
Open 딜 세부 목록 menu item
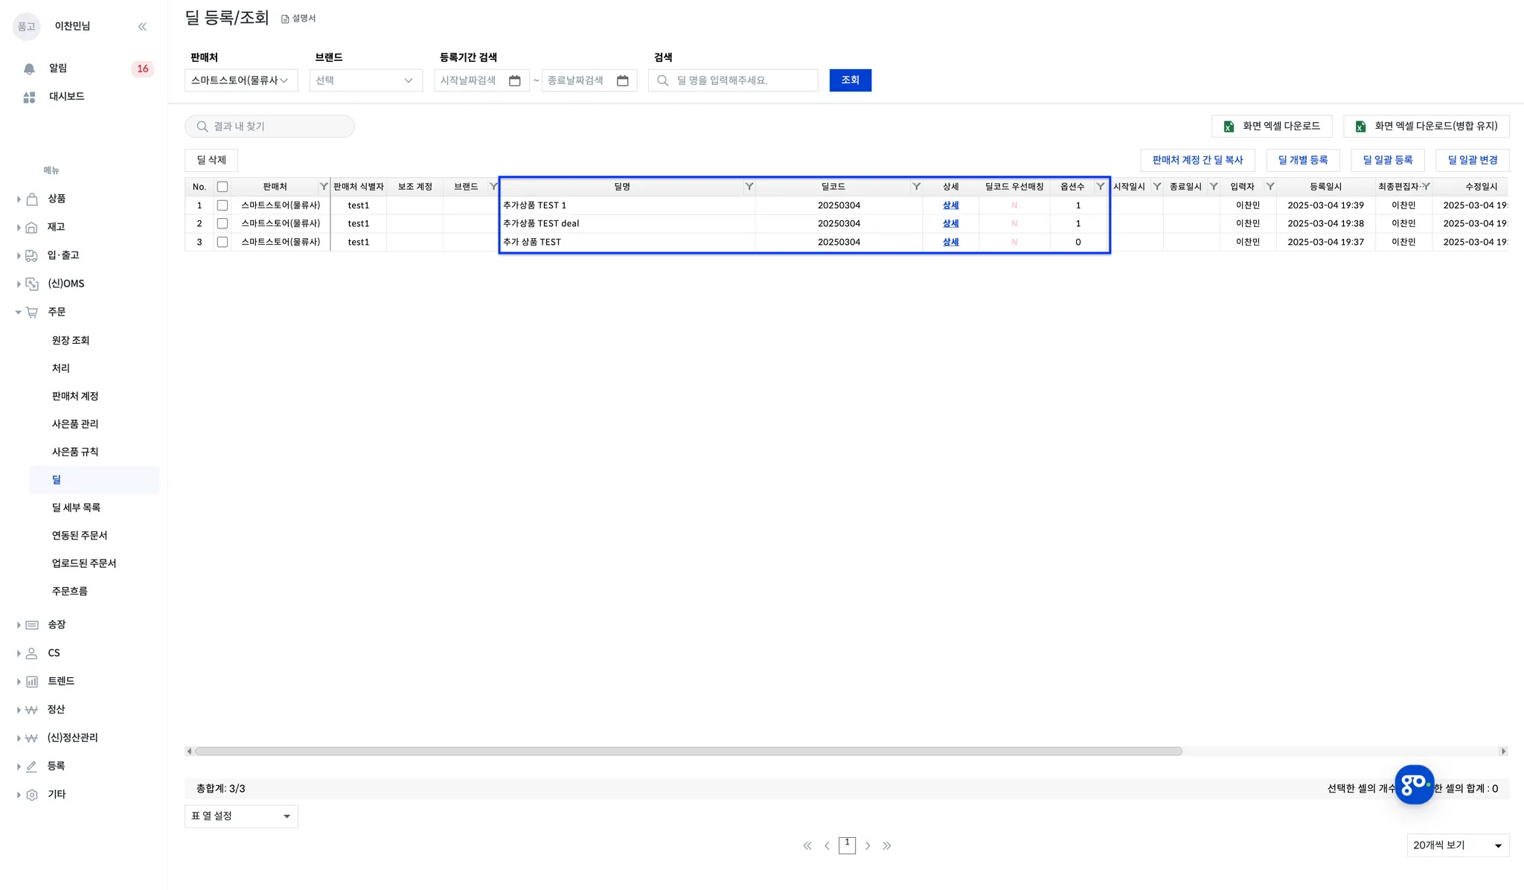tap(76, 508)
